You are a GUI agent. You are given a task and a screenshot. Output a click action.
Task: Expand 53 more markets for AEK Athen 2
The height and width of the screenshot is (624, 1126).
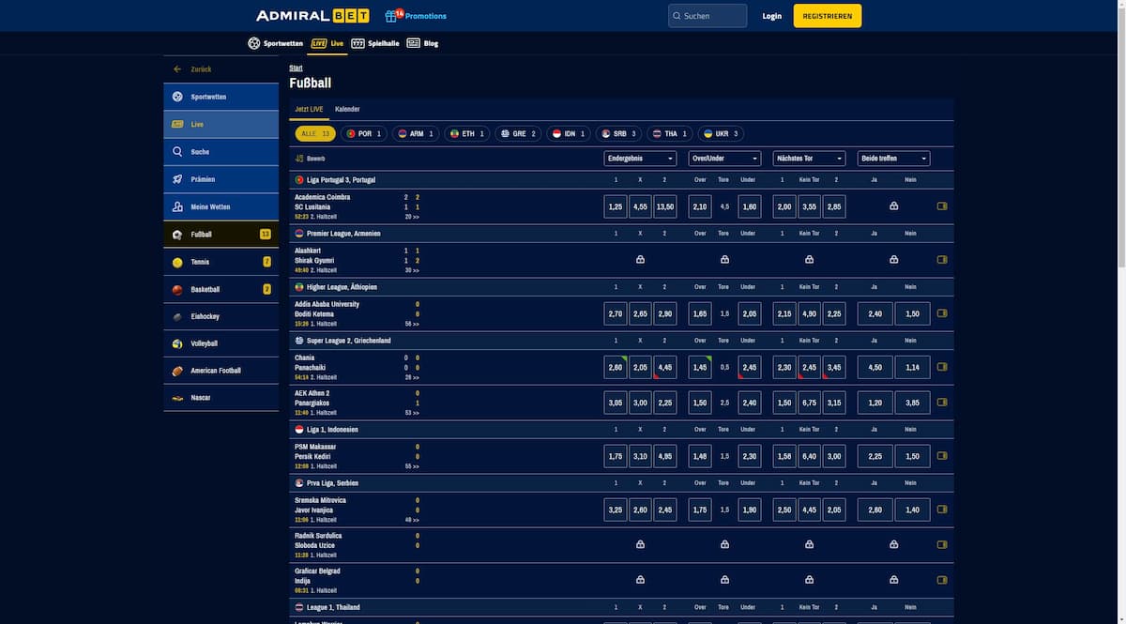(412, 413)
